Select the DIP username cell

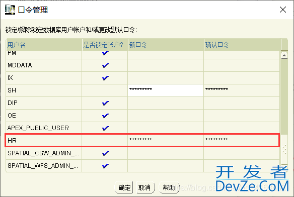pos(44,103)
